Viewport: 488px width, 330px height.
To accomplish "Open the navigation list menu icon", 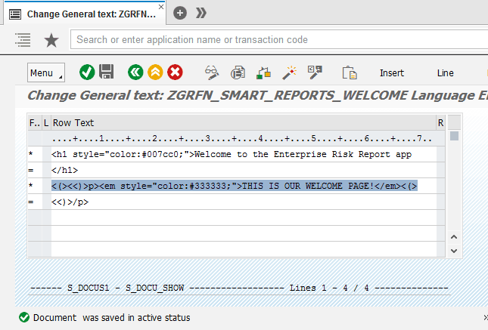I will pyautogui.click(x=23, y=40).
